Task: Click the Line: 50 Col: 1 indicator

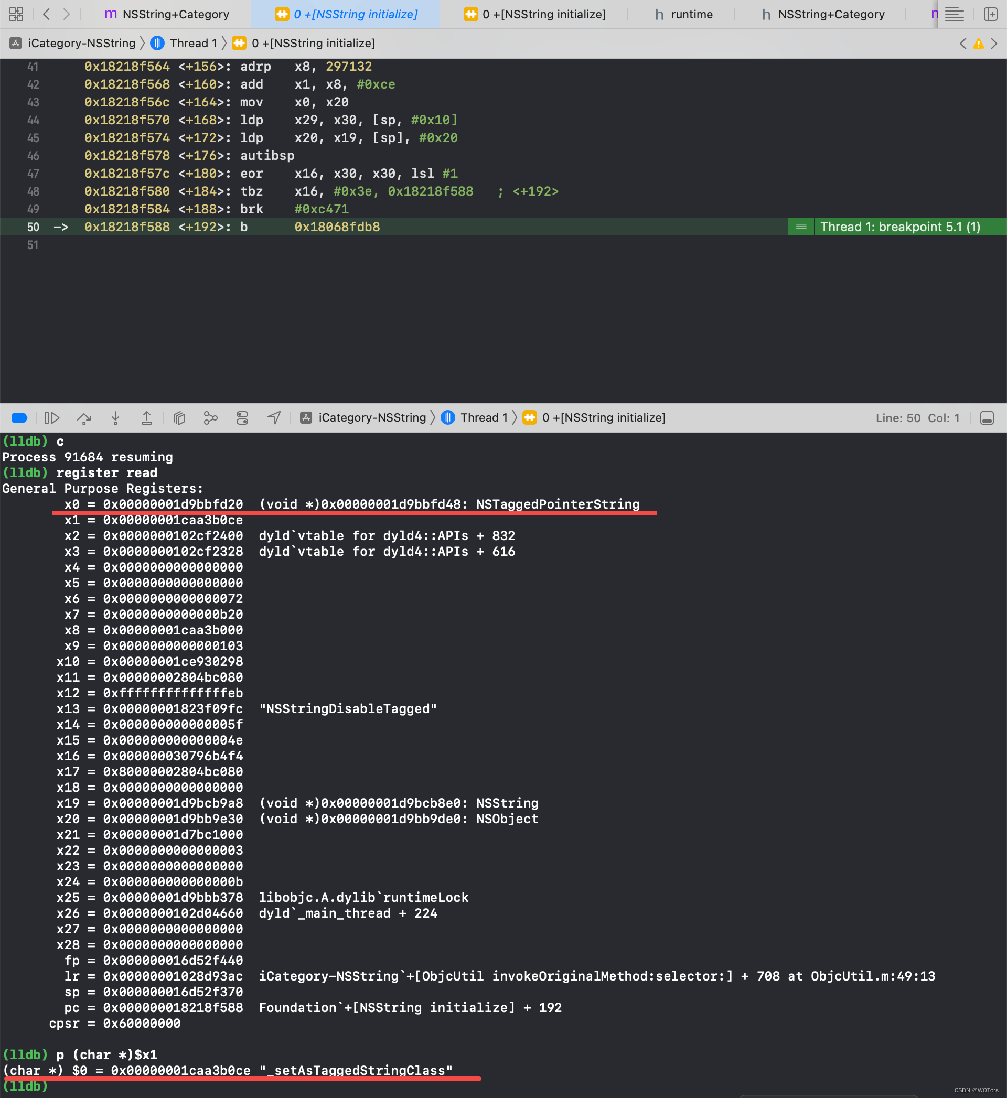Action: coord(918,418)
